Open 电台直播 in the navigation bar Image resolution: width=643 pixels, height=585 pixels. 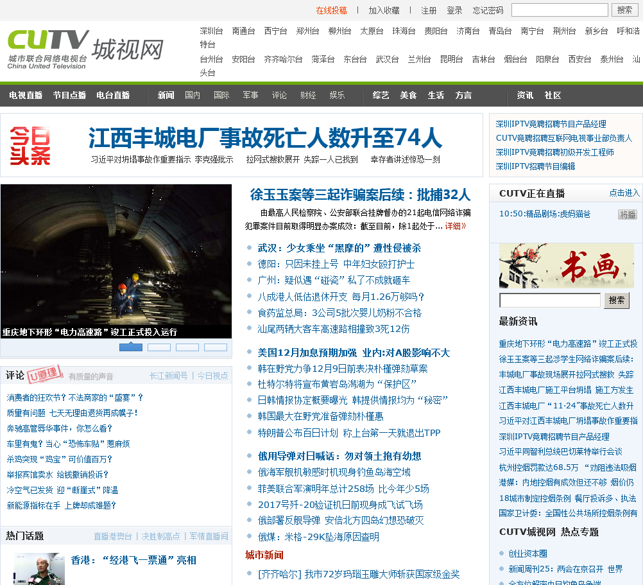pyautogui.click(x=113, y=95)
